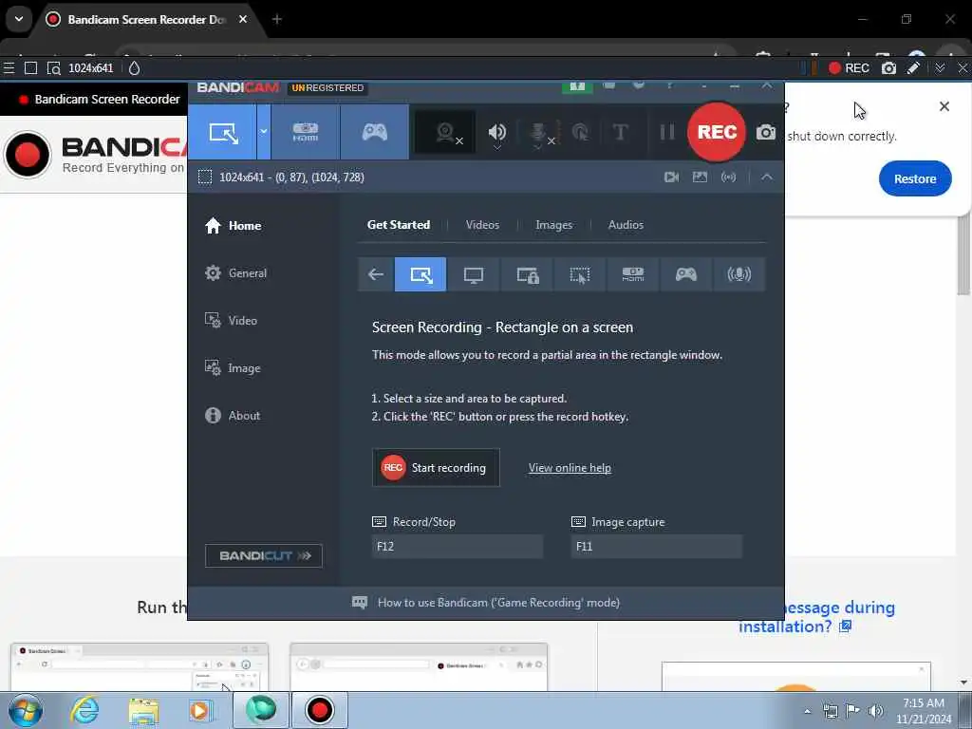Image resolution: width=972 pixels, height=729 pixels.
Task: Switch to the Images tab
Action: (x=553, y=225)
